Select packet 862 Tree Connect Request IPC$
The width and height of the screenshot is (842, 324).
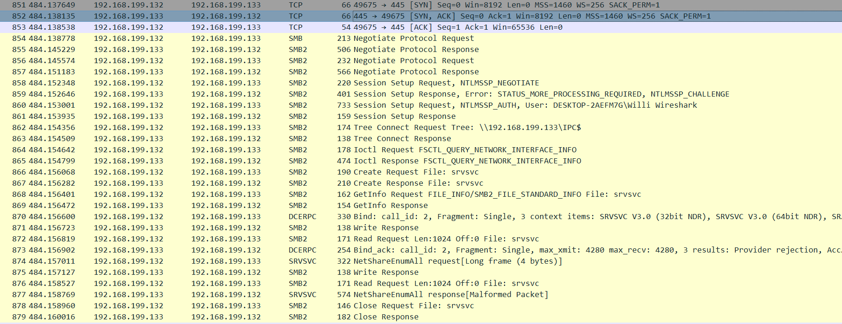click(x=421, y=128)
